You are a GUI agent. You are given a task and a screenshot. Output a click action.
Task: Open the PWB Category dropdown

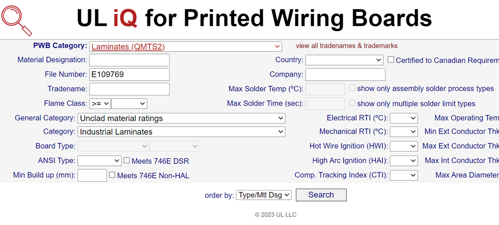(185, 47)
